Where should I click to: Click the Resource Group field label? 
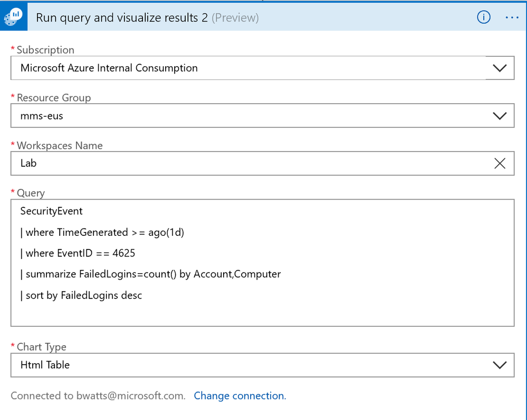point(54,98)
